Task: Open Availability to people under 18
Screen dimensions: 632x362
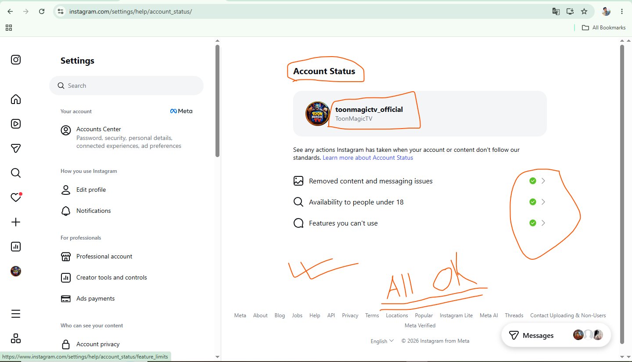Action: 420,202
